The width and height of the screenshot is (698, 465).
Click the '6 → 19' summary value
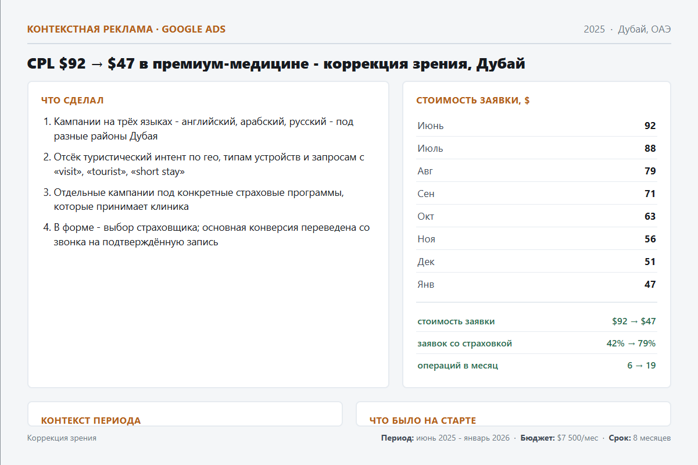coord(642,366)
